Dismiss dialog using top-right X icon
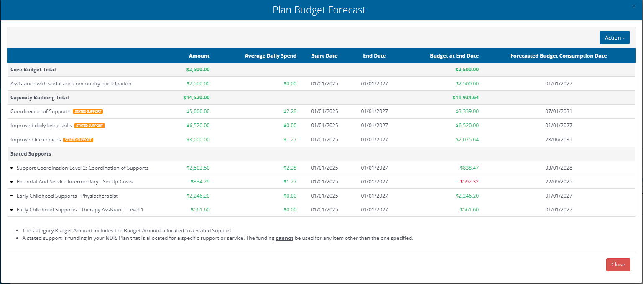Viewport: 643px width, 284px height. (634, 6)
